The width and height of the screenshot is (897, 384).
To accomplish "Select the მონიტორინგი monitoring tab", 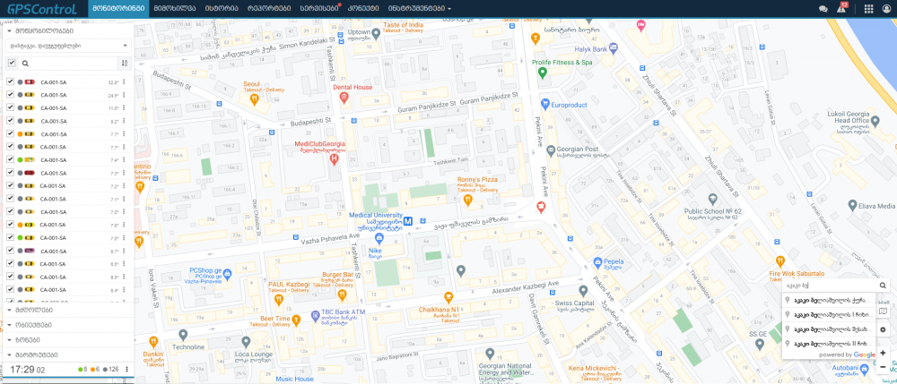I will click(119, 9).
